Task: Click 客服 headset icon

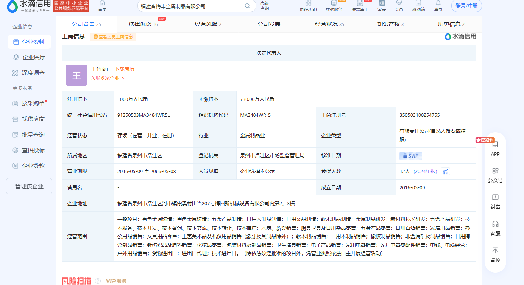Action: pyautogui.click(x=495, y=224)
